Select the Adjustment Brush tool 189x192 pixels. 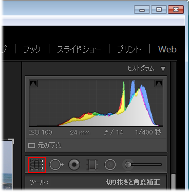pyautogui.click(x=142, y=165)
